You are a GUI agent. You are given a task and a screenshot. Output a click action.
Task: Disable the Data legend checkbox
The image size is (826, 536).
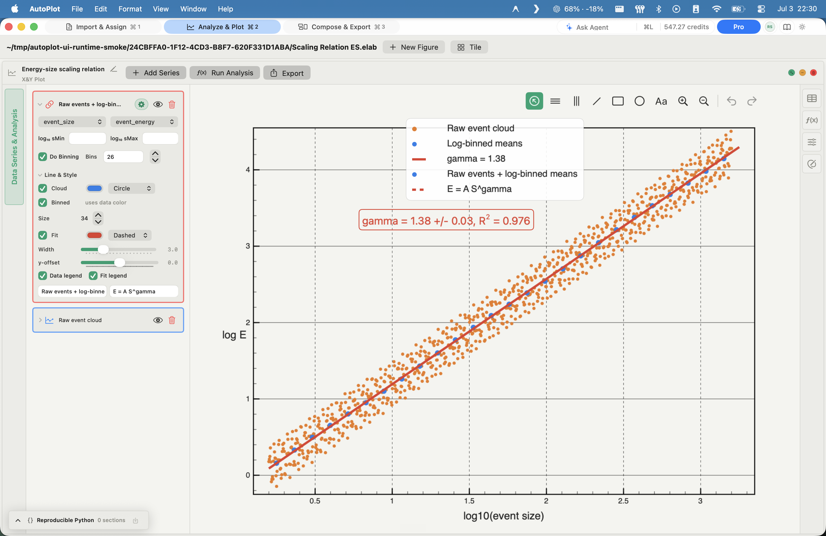click(42, 276)
